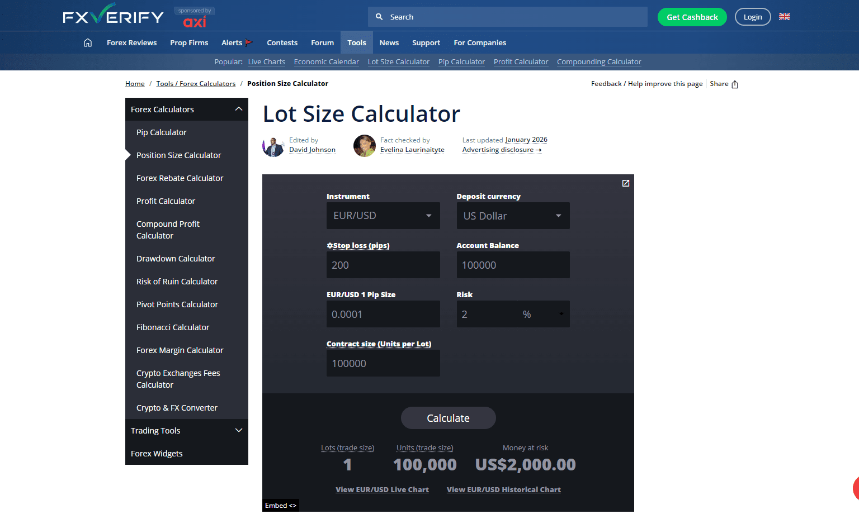Image resolution: width=859 pixels, height=519 pixels.
Task: Expand the Trading Tools section
Action: pyautogui.click(x=239, y=430)
